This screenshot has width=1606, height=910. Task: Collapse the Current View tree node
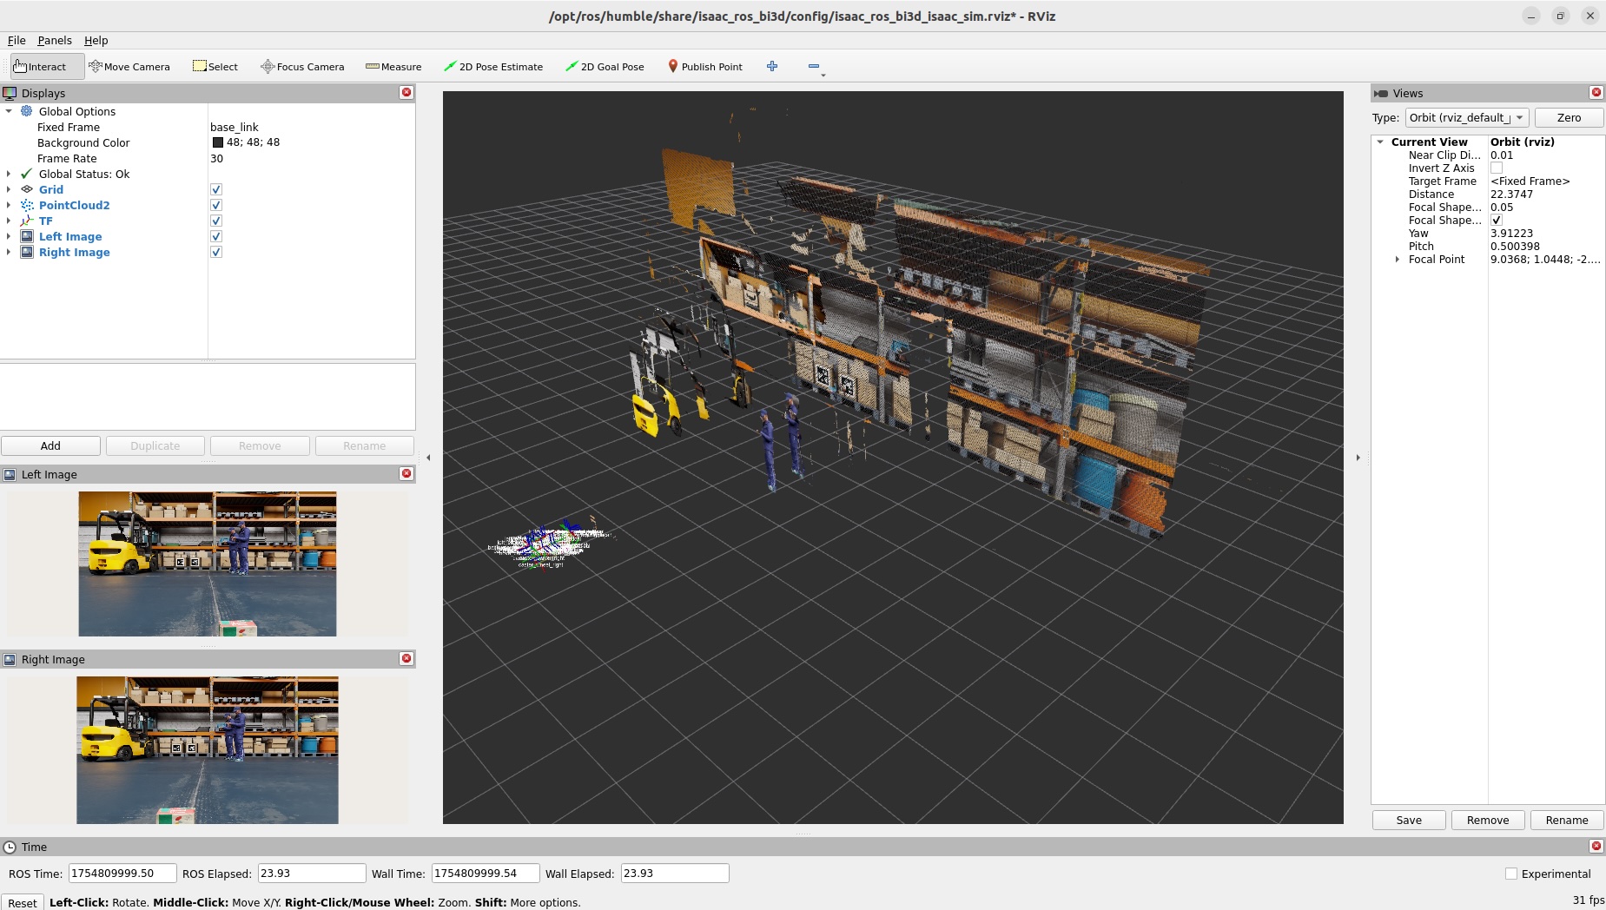click(x=1380, y=142)
